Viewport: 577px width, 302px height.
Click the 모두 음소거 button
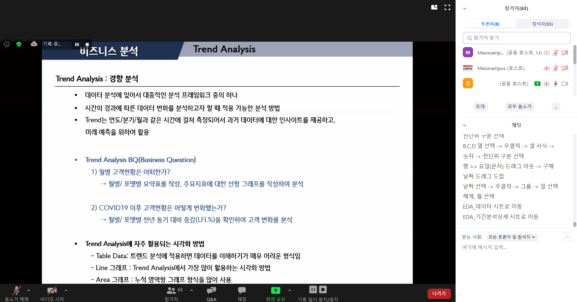tap(519, 106)
